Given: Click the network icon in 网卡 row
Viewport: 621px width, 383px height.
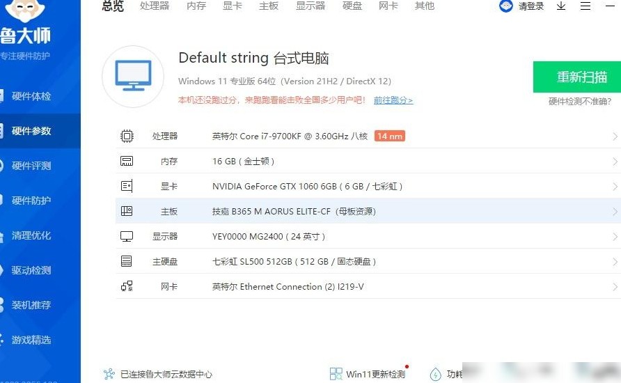Looking at the screenshot, I should [127, 286].
